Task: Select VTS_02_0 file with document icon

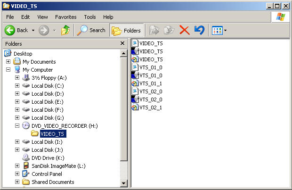Action: point(147,91)
